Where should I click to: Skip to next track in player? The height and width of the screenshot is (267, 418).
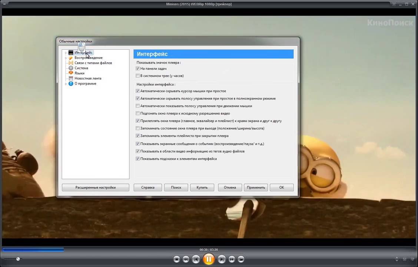click(222, 259)
